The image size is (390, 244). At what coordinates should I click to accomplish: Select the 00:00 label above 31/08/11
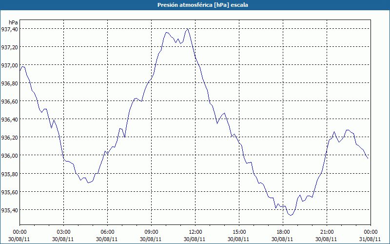370,232
